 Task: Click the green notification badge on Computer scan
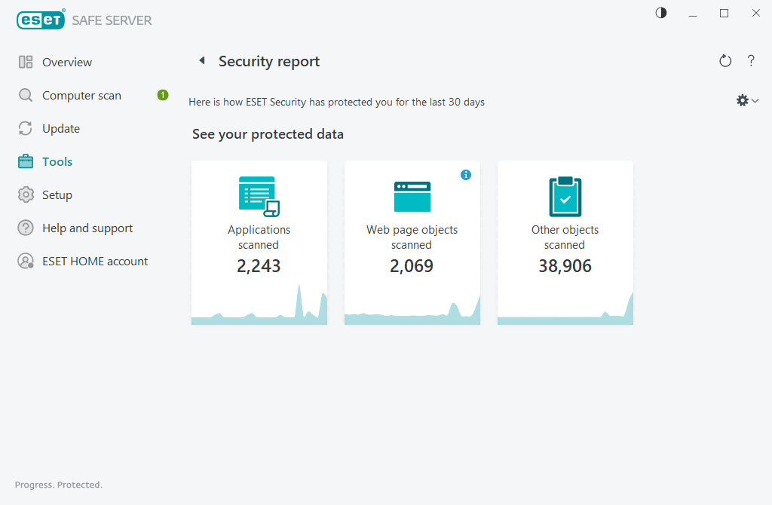tap(161, 95)
